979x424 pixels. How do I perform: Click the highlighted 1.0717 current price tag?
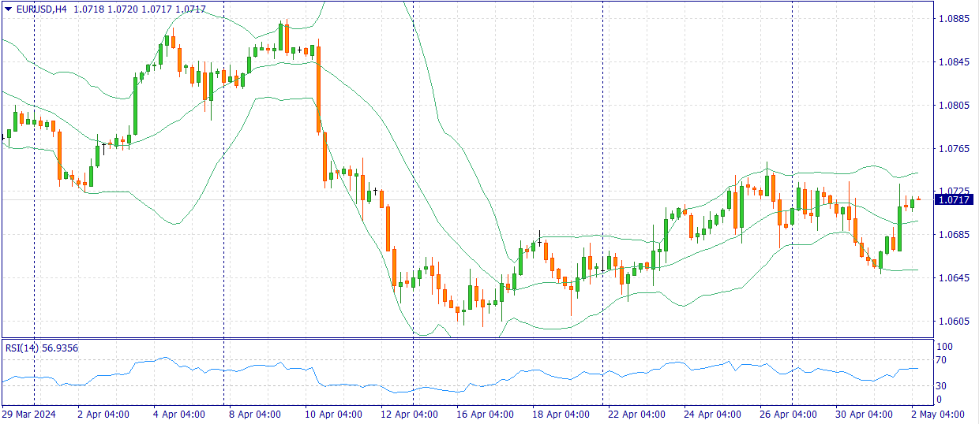tap(955, 200)
